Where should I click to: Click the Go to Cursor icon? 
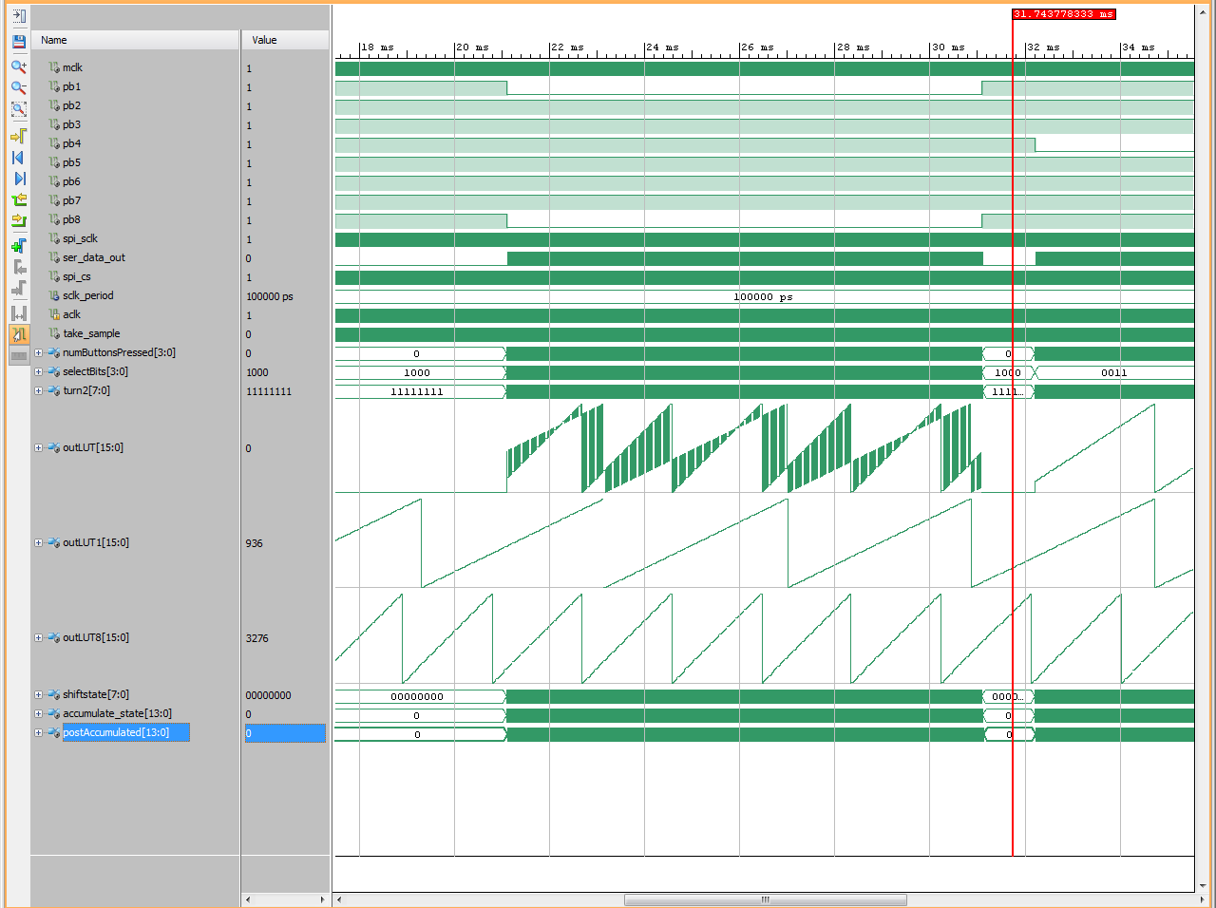pyautogui.click(x=18, y=136)
